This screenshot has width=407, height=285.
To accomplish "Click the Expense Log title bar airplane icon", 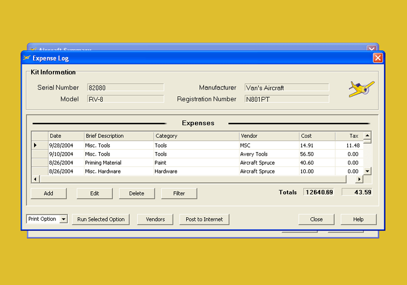I will [27, 58].
